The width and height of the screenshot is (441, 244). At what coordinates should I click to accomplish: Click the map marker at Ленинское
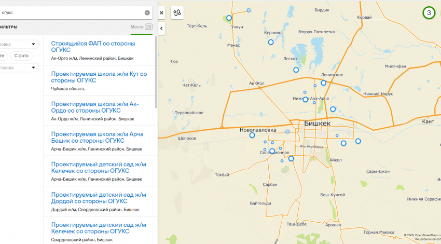coord(323,83)
